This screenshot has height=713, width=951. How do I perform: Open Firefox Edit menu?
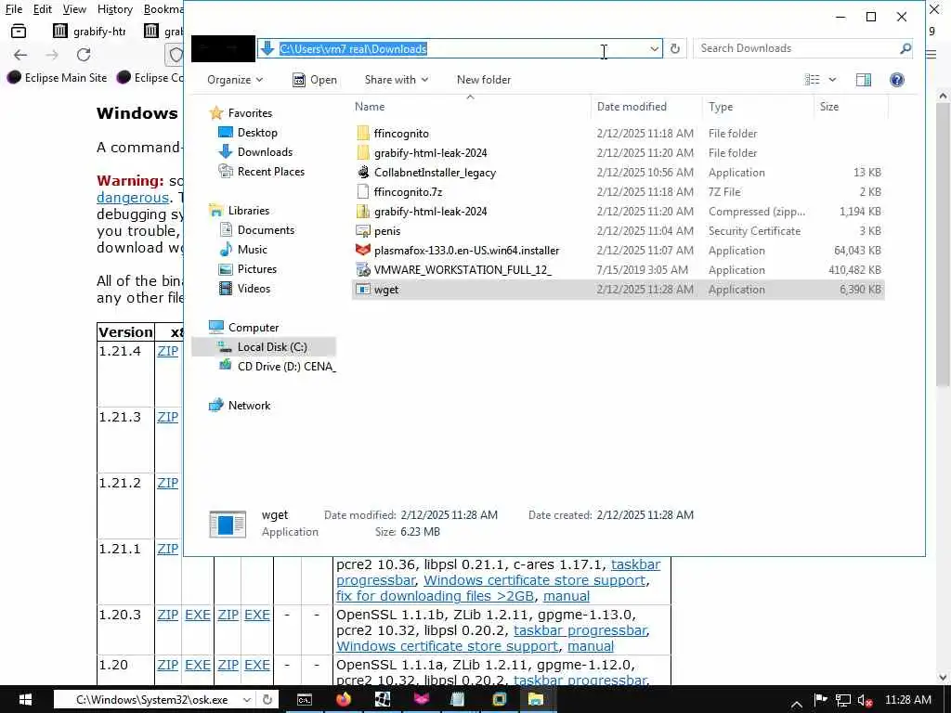pos(43,9)
